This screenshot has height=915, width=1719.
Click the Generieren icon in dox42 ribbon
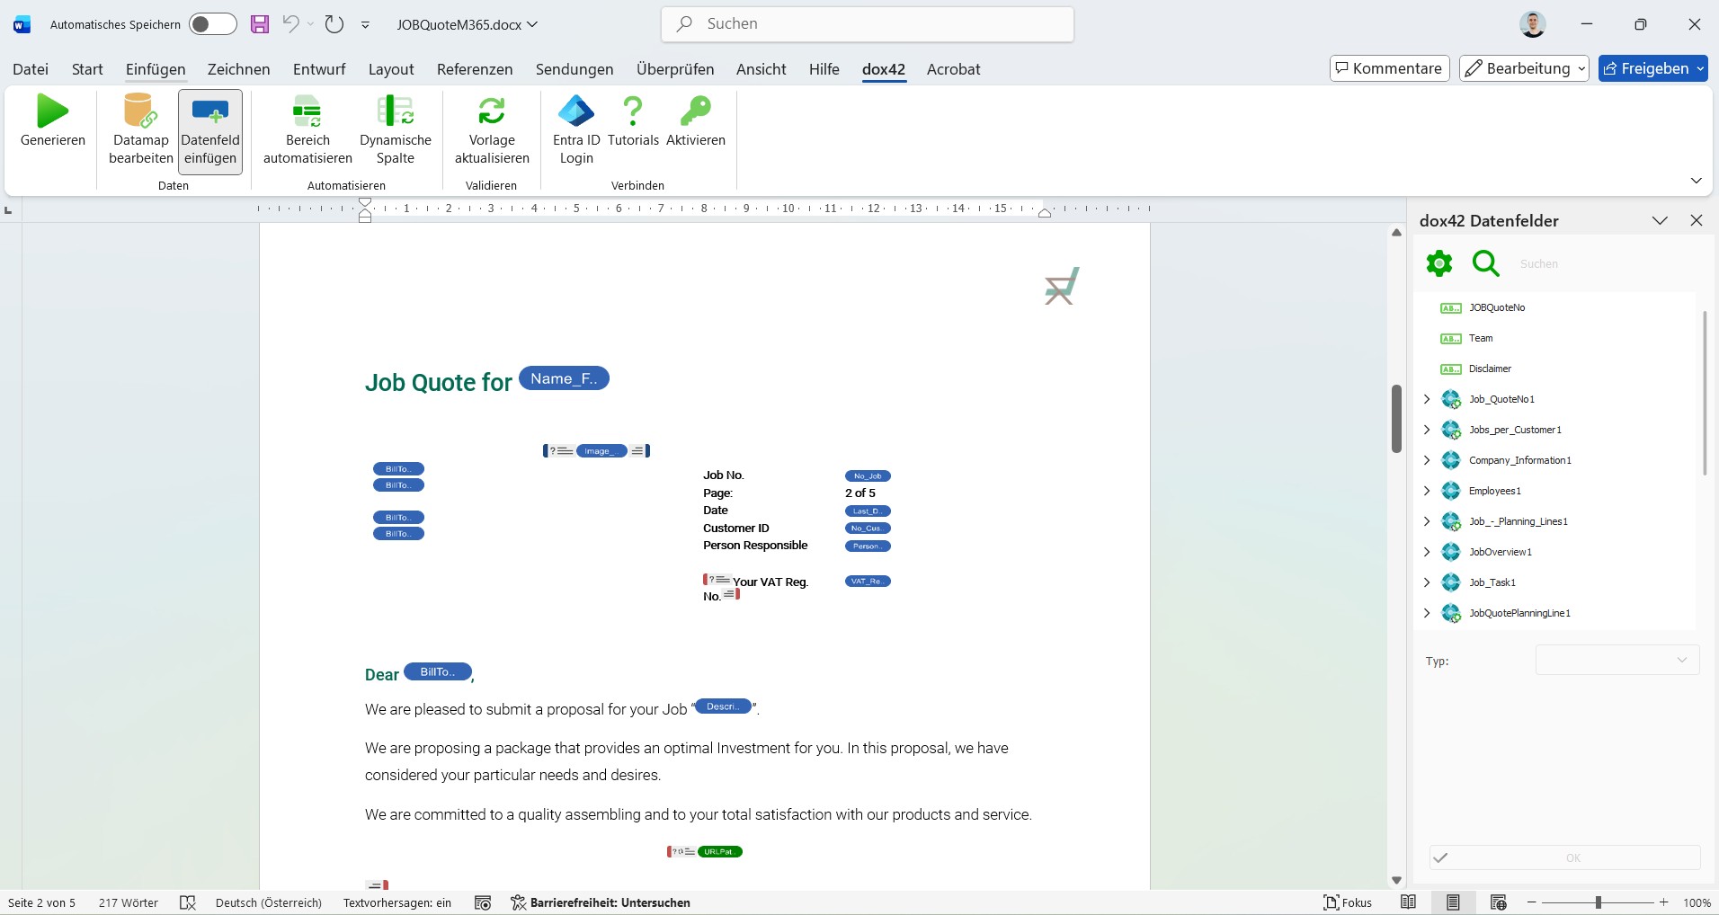51,126
